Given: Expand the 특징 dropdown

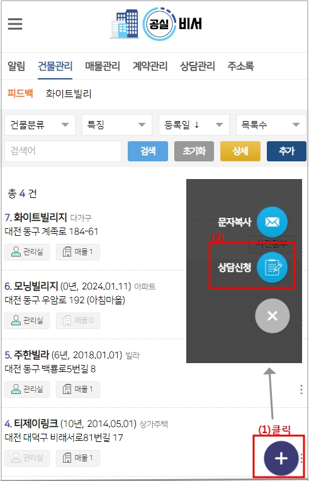Looking at the screenshot, I should click(x=116, y=125).
